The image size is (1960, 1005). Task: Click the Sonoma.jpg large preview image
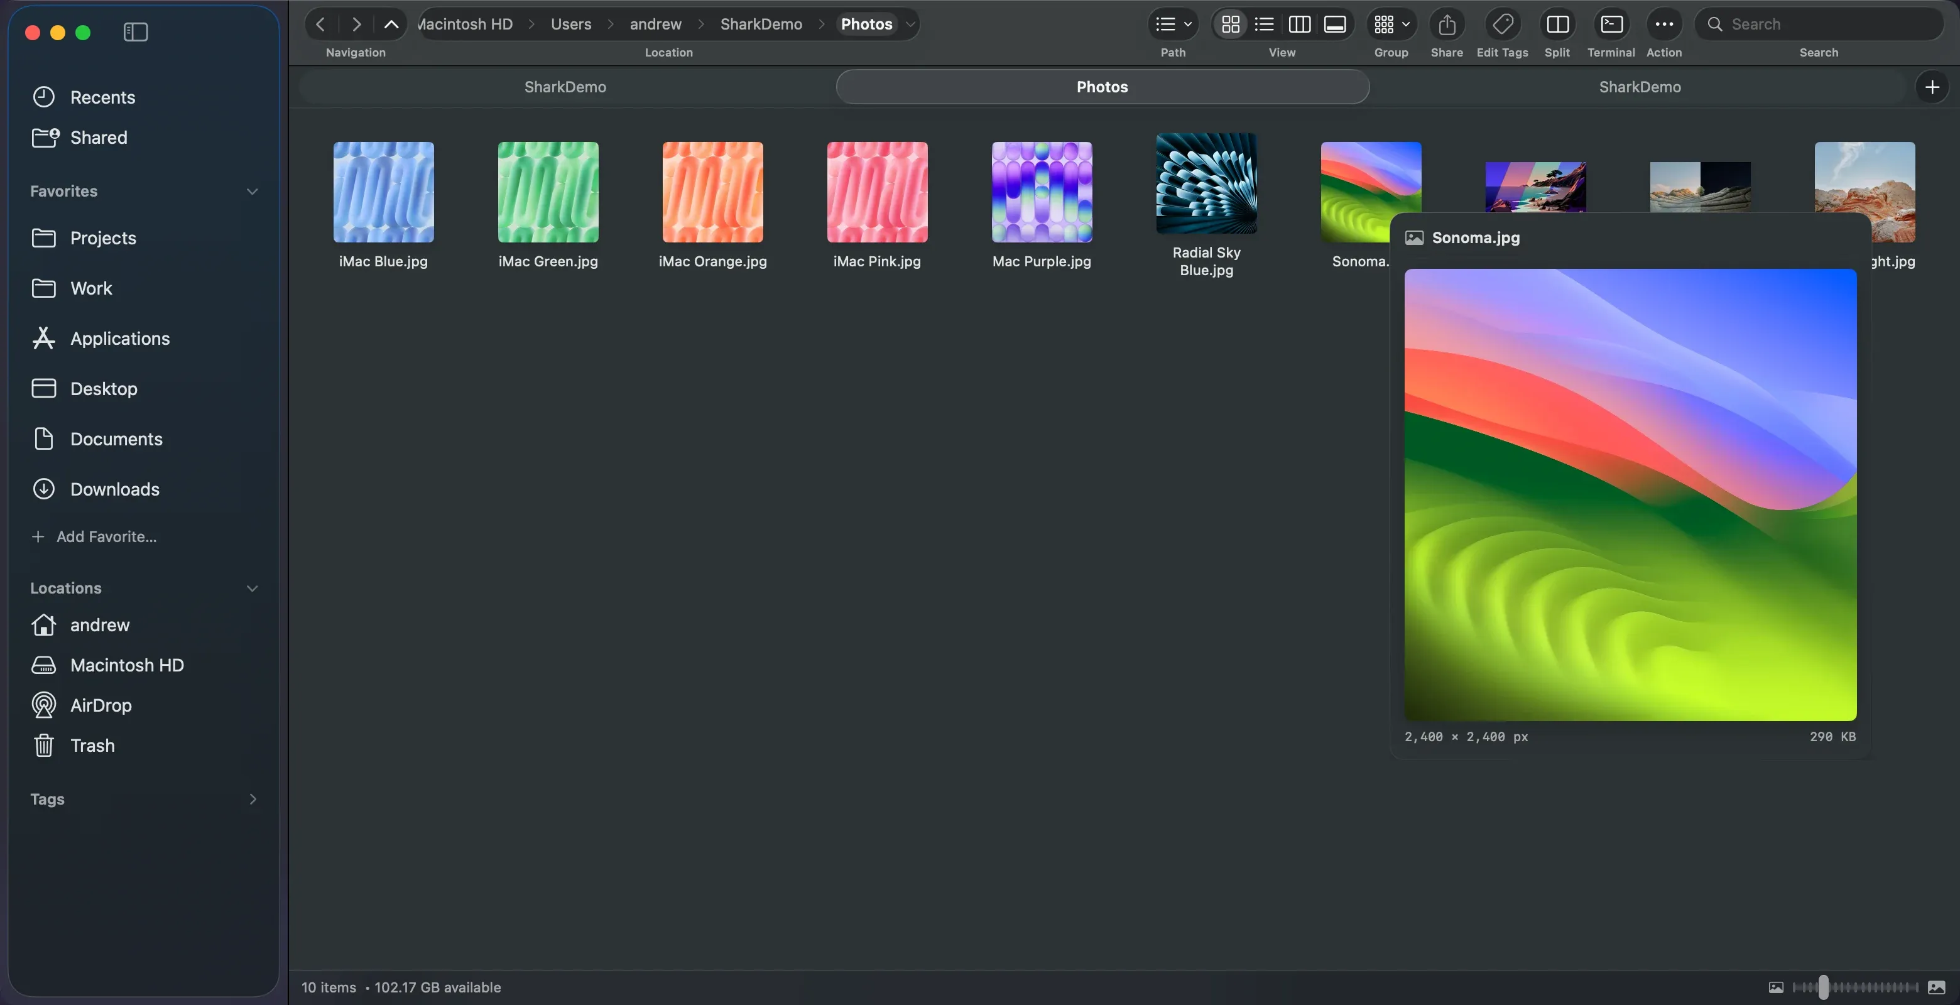pos(1630,494)
